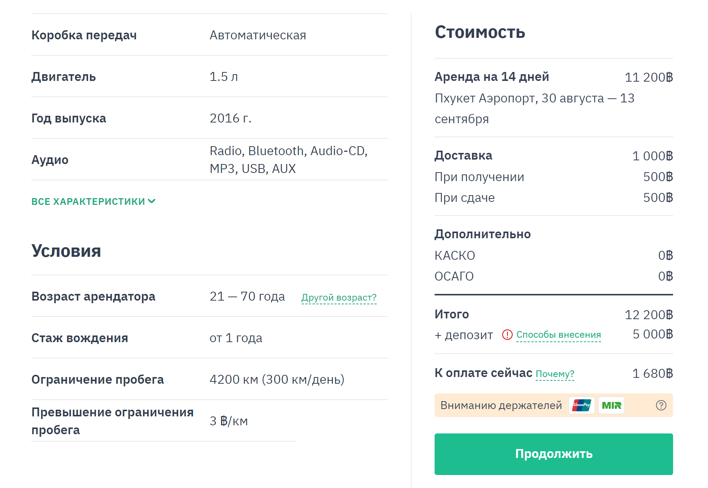
Task: Click the Возраст арендатора label
Action: pos(93,297)
